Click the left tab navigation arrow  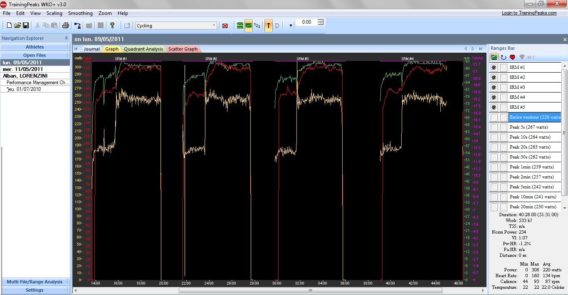click(x=466, y=49)
